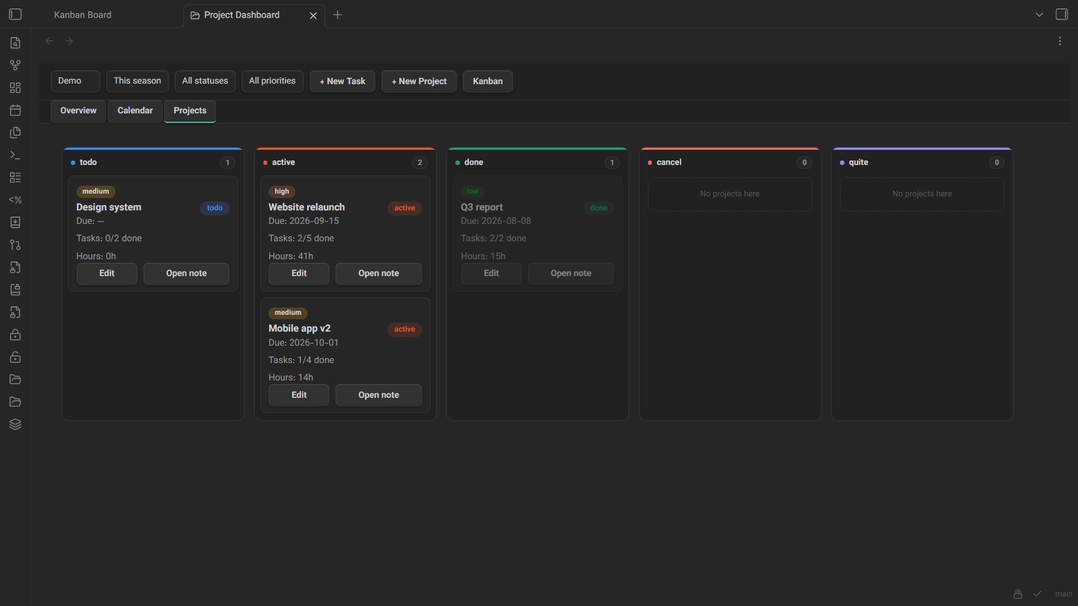Click the + New Task button
Viewport: 1078px width, 606px height.
click(x=342, y=81)
